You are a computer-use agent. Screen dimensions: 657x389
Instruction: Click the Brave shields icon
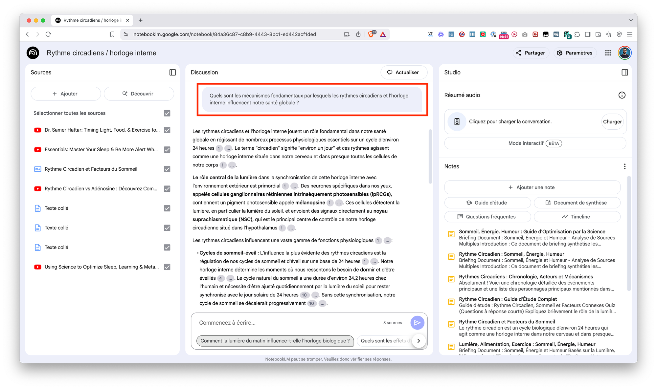372,34
